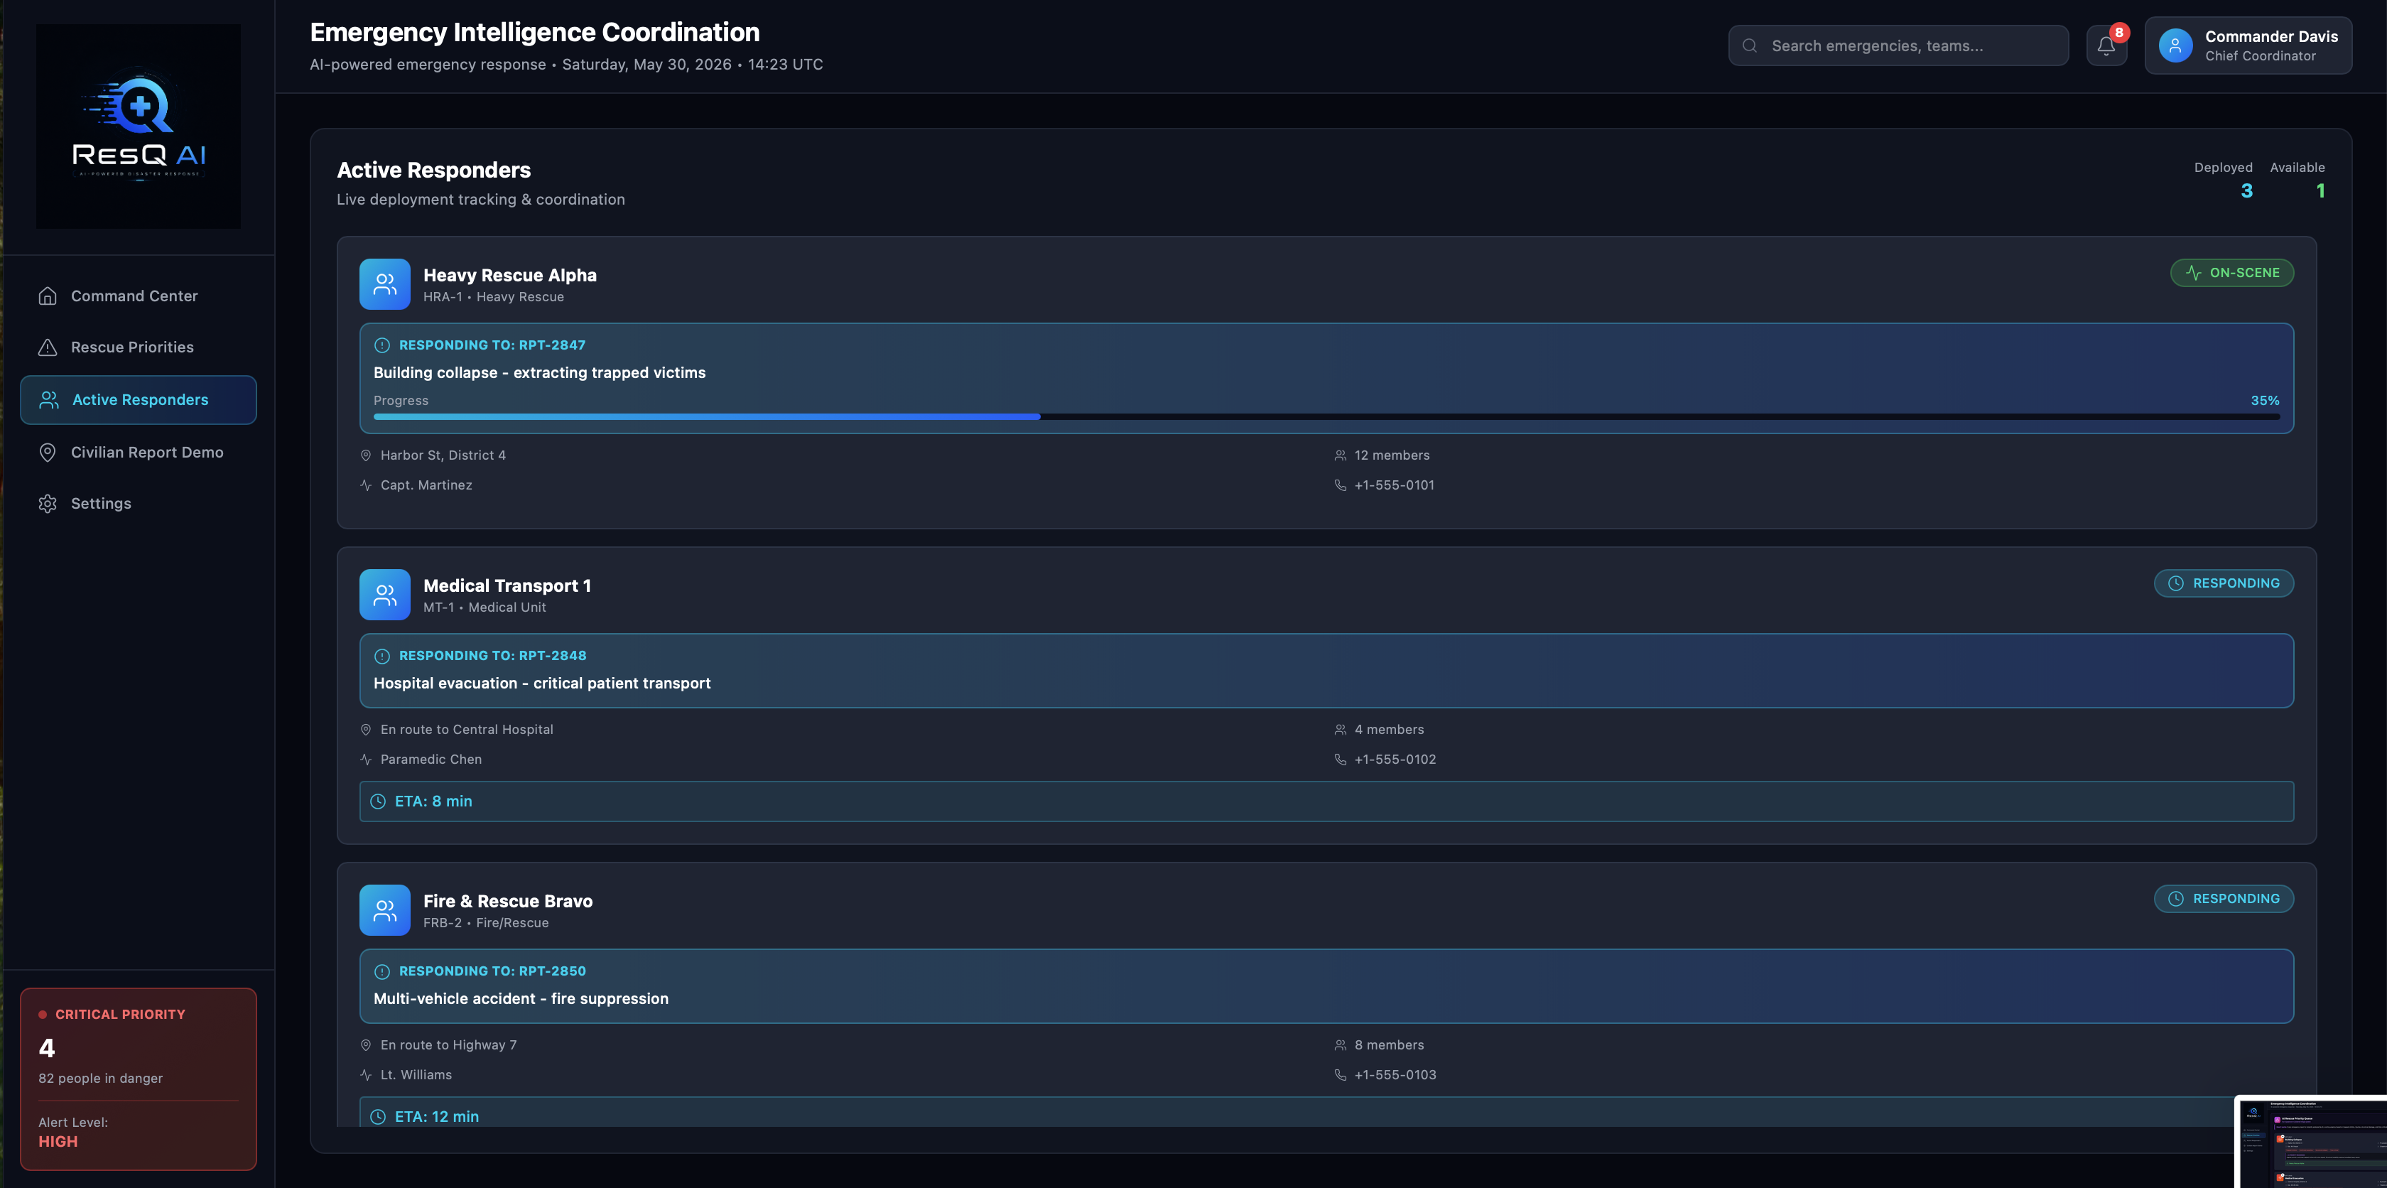This screenshot has height=1188, width=2387.
Task: Click the Command Center home icon
Action: (x=48, y=296)
